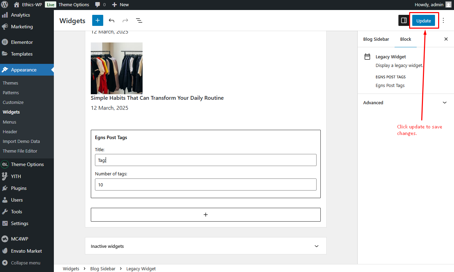
Task: Expand the Advanced panel chevron
Action: [445, 103]
